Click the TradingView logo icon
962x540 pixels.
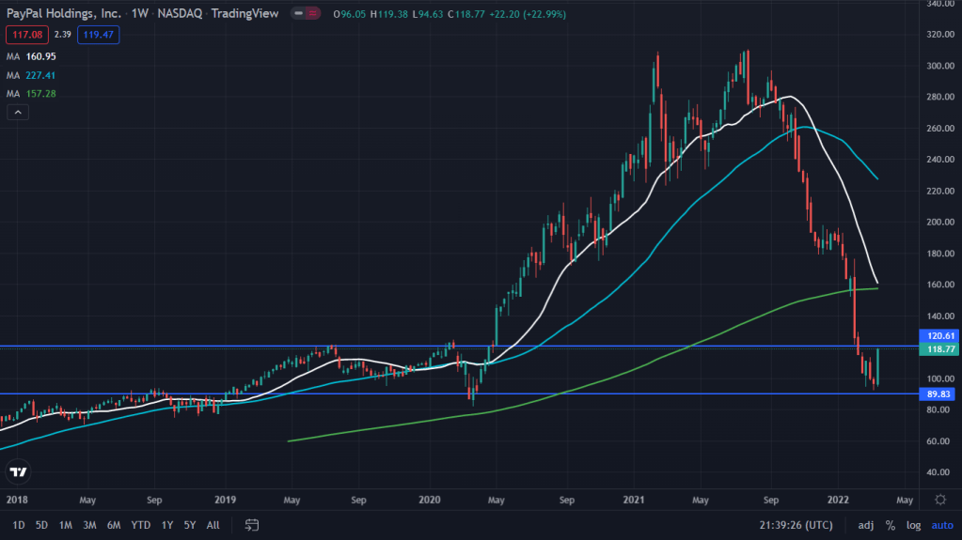[17, 471]
